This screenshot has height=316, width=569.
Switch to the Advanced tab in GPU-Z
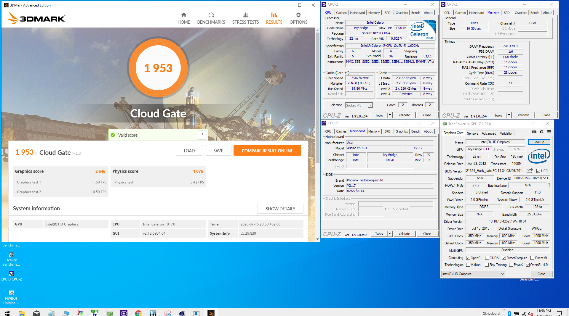[489, 133]
